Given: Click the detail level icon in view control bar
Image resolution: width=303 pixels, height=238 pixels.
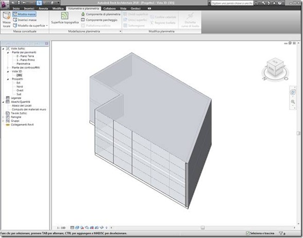Looking at the screenshot, I should coord(72,228).
